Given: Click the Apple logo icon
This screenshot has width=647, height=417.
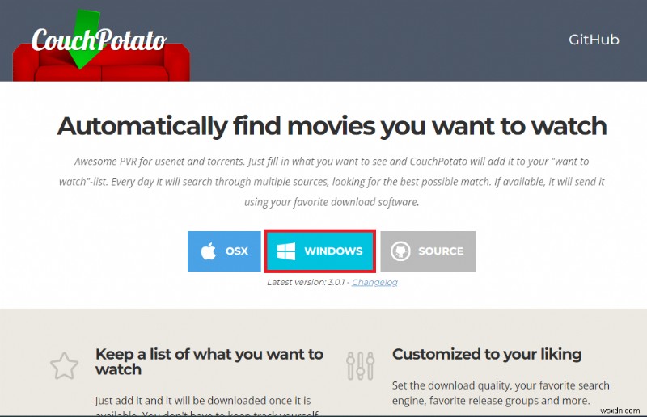Looking at the screenshot, I should click(209, 251).
